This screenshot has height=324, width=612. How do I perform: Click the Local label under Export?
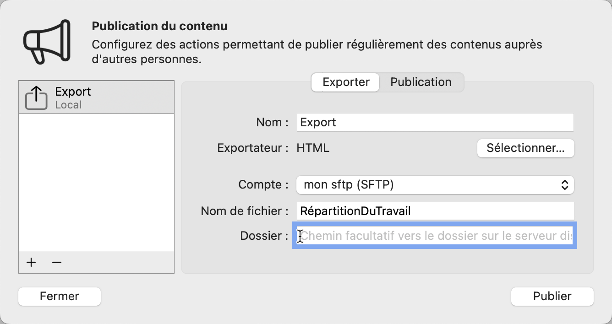click(68, 104)
